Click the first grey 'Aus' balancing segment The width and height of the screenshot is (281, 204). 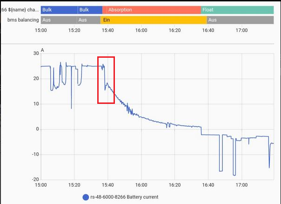[x=59, y=20]
